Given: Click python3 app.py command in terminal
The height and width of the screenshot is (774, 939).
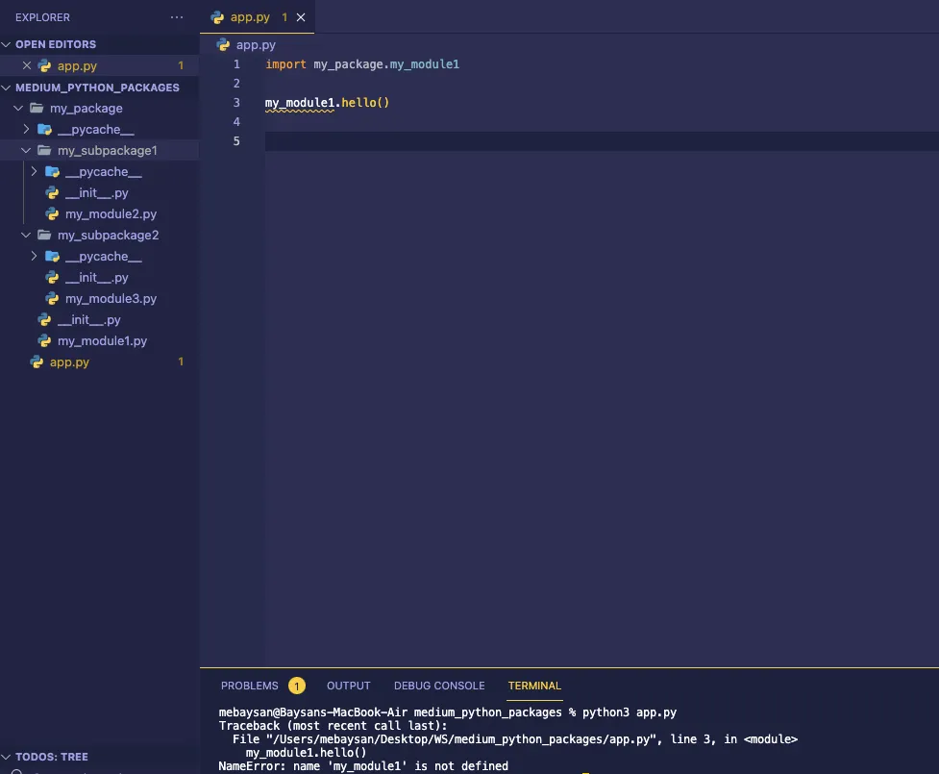Looking at the screenshot, I should (630, 712).
